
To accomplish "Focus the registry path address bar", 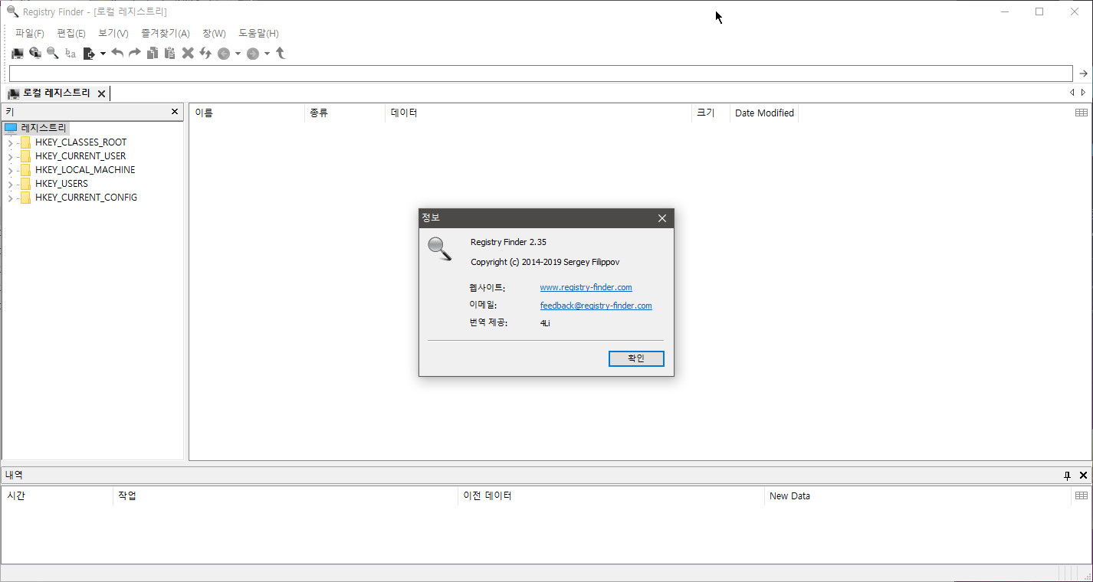I will point(540,74).
